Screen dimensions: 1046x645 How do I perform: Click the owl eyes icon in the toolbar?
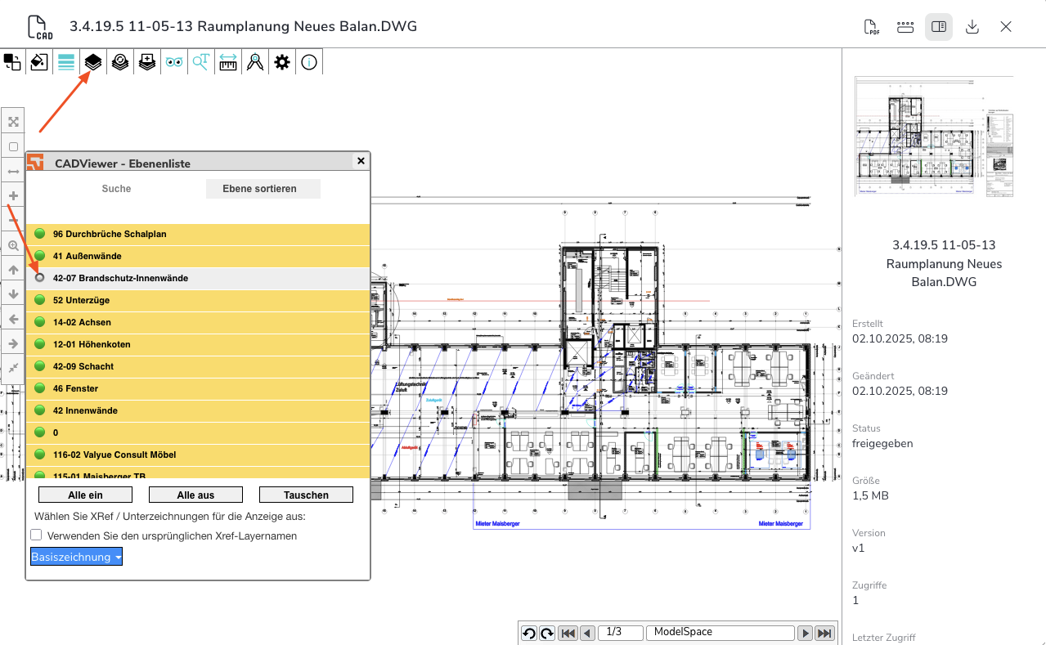(174, 62)
